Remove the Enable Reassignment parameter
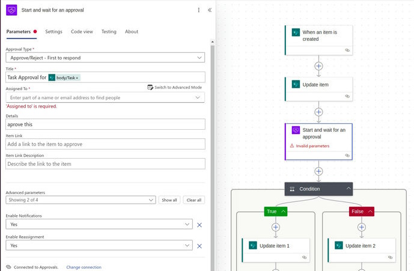Image resolution: width=414 pixels, height=271 pixels. pyautogui.click(x=199, y=246)
